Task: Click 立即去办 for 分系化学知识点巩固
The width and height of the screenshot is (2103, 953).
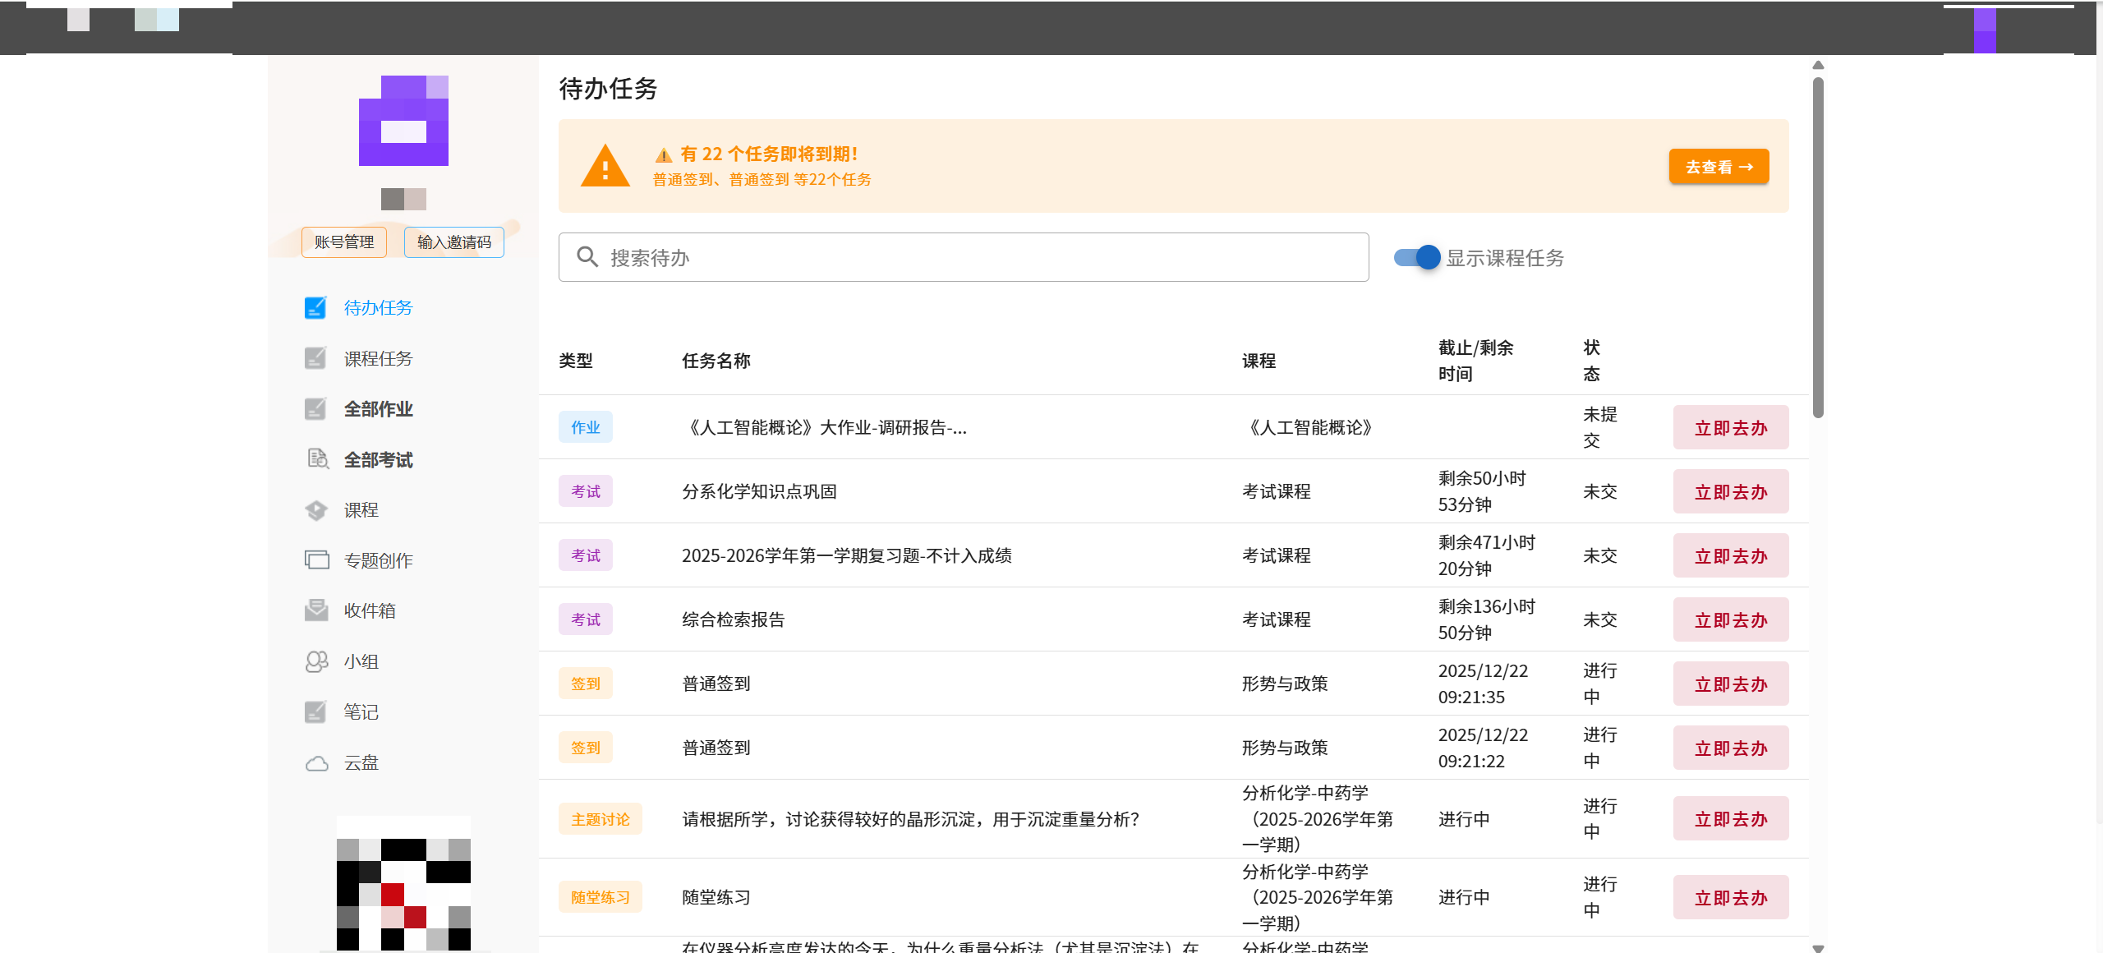Action: tap(1730, 492)
